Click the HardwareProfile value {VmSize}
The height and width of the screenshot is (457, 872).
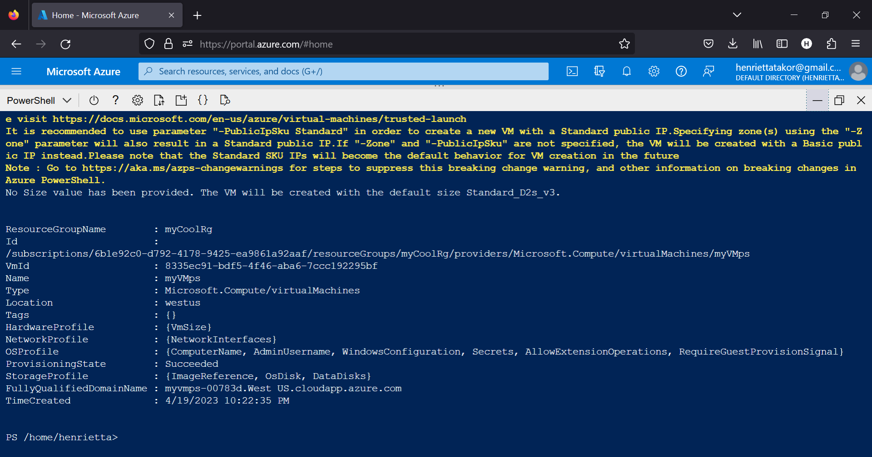tap(188, 327)
